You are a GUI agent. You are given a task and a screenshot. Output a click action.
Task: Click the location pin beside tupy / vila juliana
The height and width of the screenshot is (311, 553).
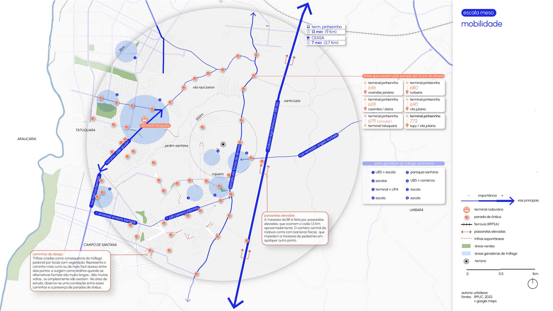[407, 126]
